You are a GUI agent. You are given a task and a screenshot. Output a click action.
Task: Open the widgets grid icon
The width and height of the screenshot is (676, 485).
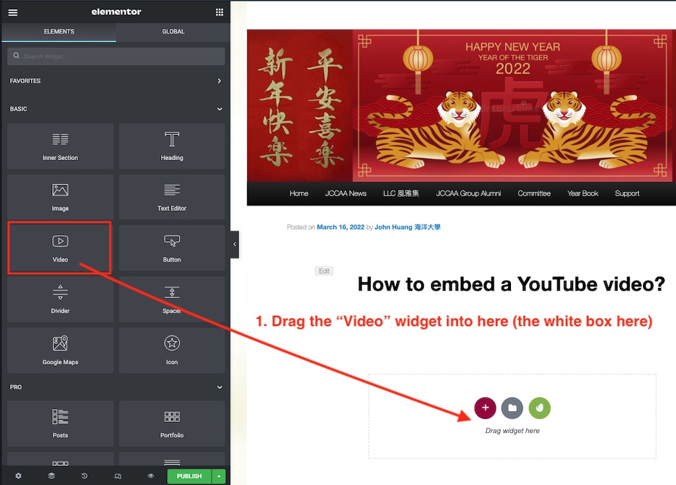point(219,12)
